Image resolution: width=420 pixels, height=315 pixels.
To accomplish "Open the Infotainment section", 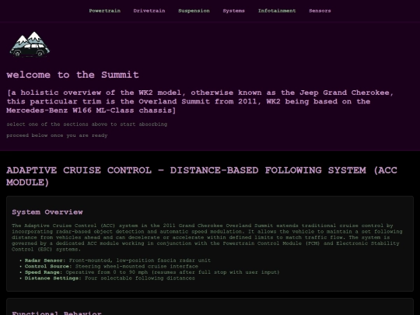I will point(277,11).
